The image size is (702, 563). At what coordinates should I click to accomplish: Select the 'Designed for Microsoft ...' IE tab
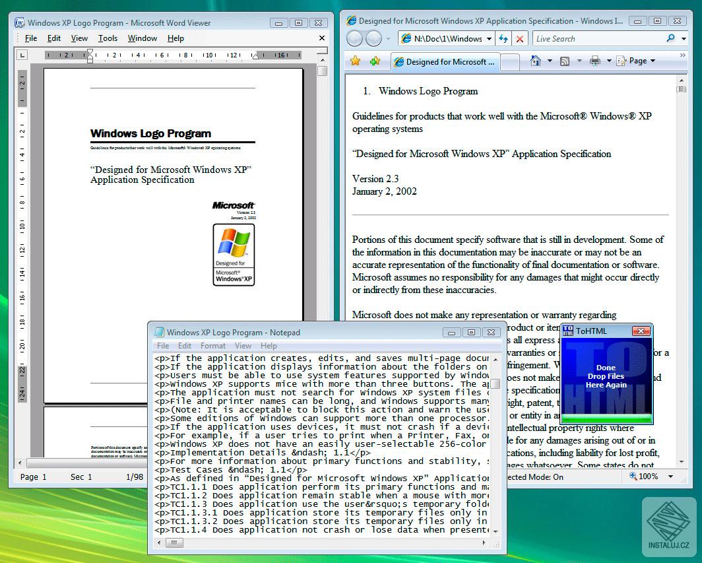pyautogui.click(x=445, y=62)
